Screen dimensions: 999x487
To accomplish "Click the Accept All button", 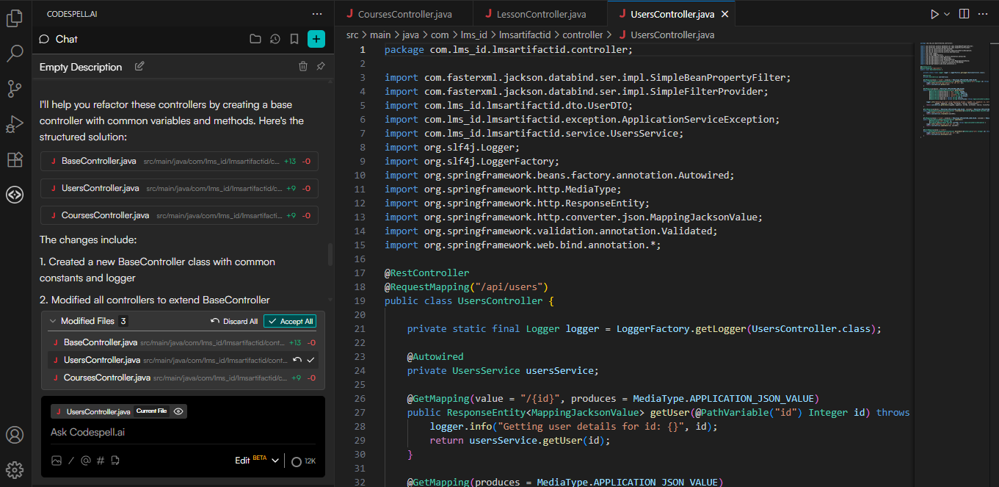I will pyautogui.click(x=290, y=321).
